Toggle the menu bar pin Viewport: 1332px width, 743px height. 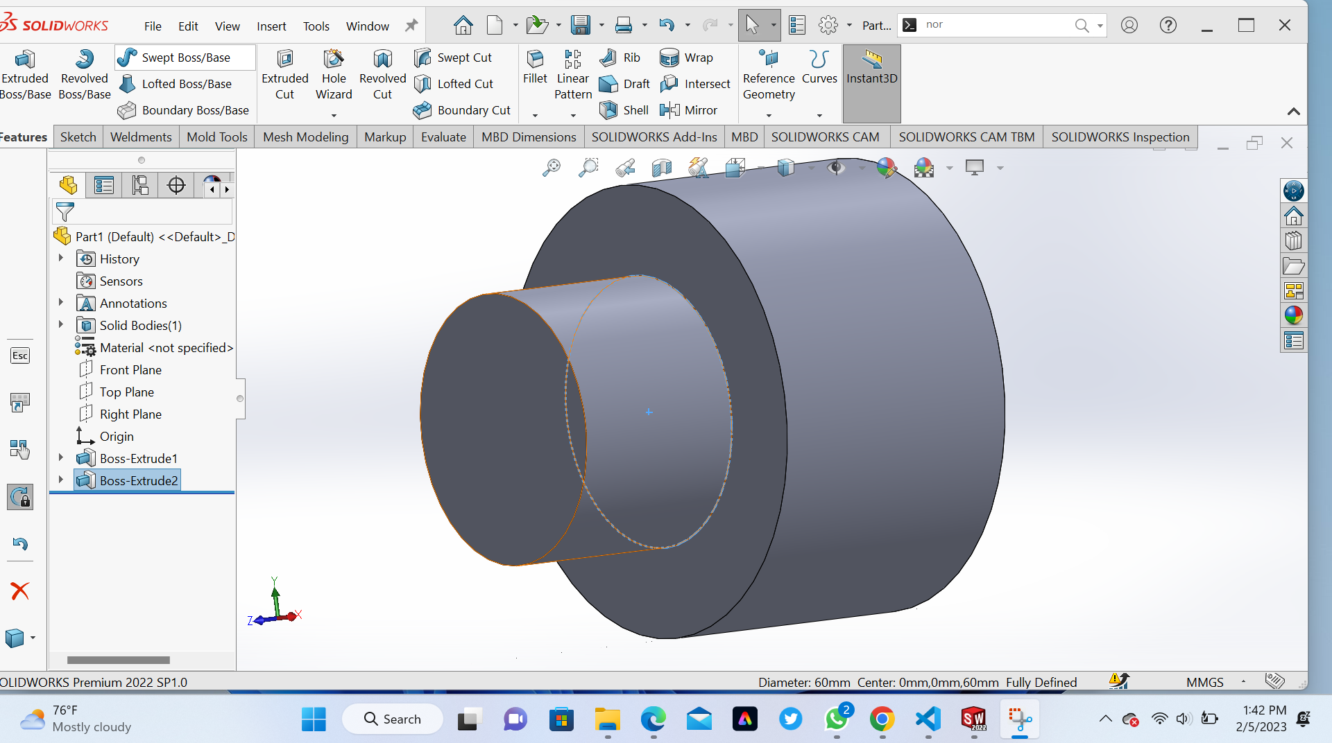(411, 26)
